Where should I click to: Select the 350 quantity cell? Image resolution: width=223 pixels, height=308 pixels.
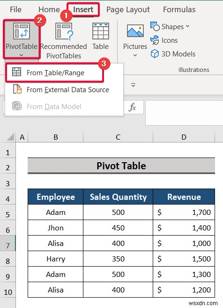coord(118,259)
